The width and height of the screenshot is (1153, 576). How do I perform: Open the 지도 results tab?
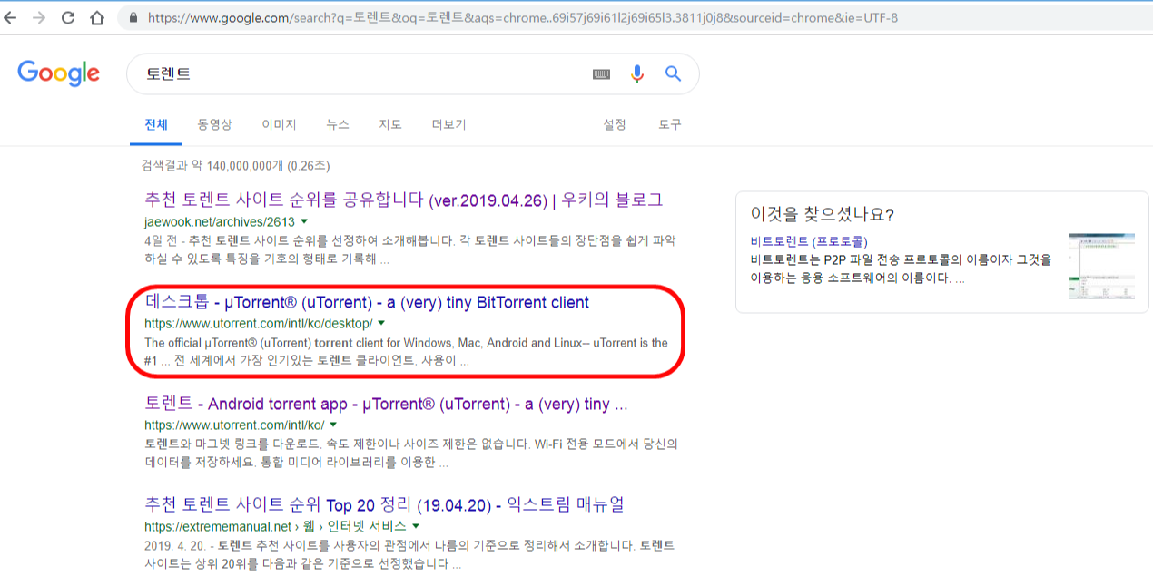coord(390,124)
